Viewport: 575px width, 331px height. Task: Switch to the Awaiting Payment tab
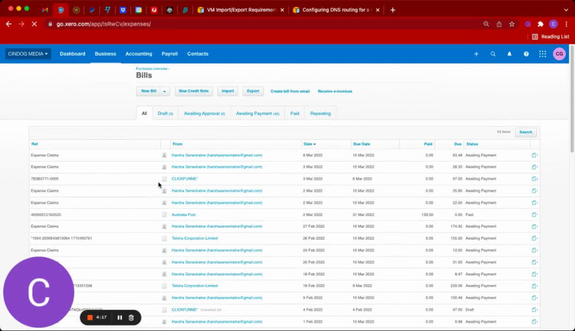click(x=258, y=114)
